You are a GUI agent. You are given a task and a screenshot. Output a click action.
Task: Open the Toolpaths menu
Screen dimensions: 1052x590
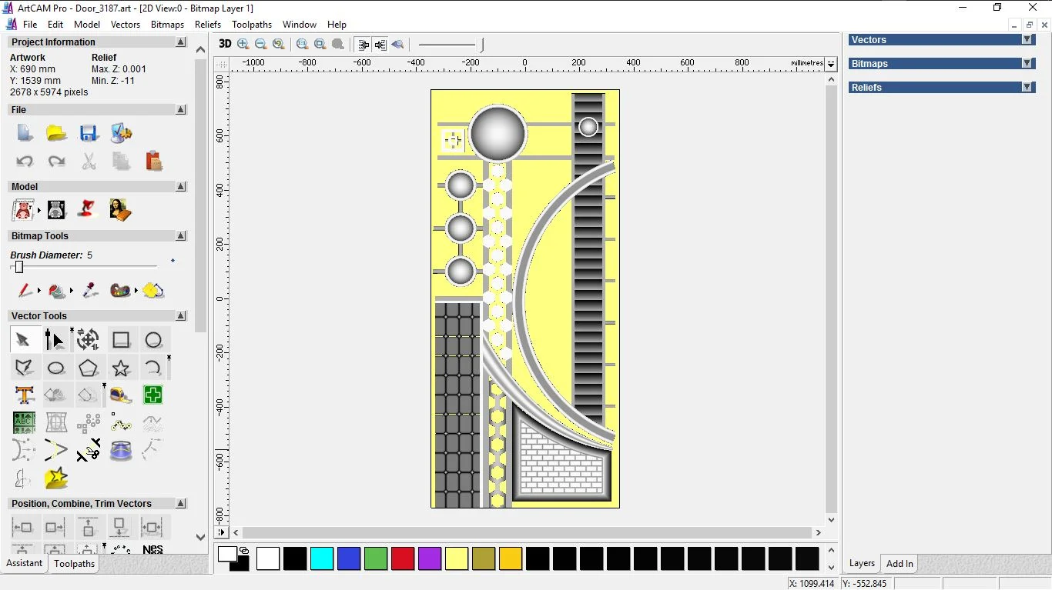[252, 25]
